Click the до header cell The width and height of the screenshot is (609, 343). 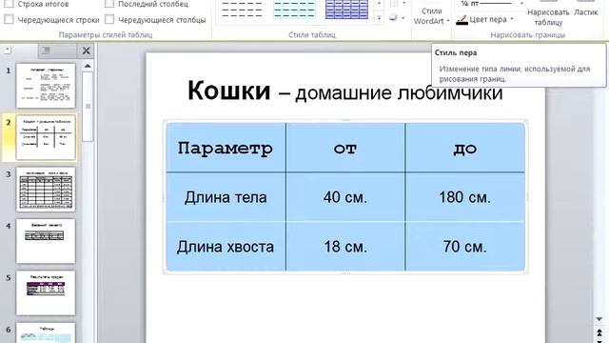(x=465, y=148)
